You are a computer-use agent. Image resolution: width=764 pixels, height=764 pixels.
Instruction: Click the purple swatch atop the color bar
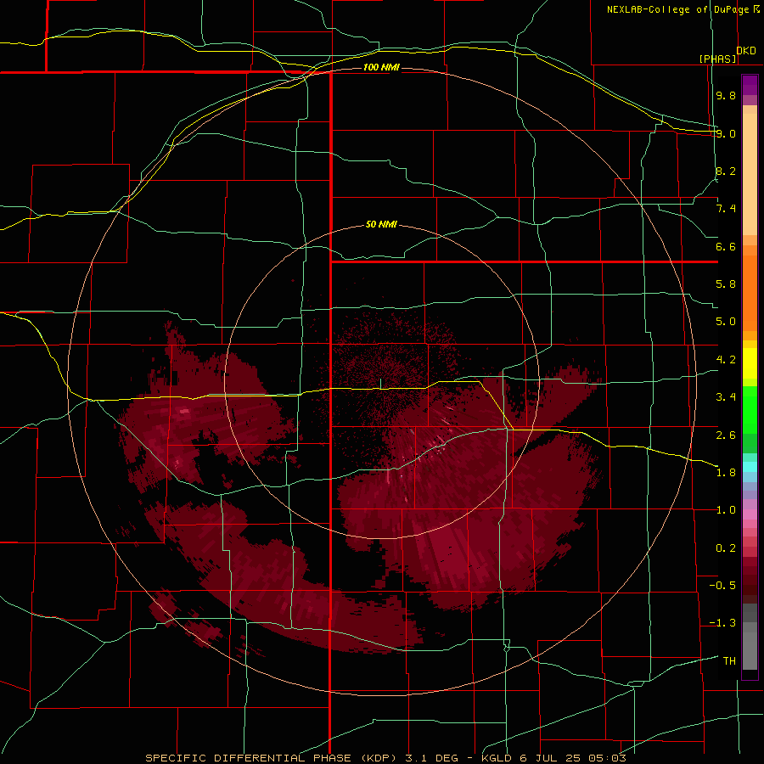click(750, 85)
